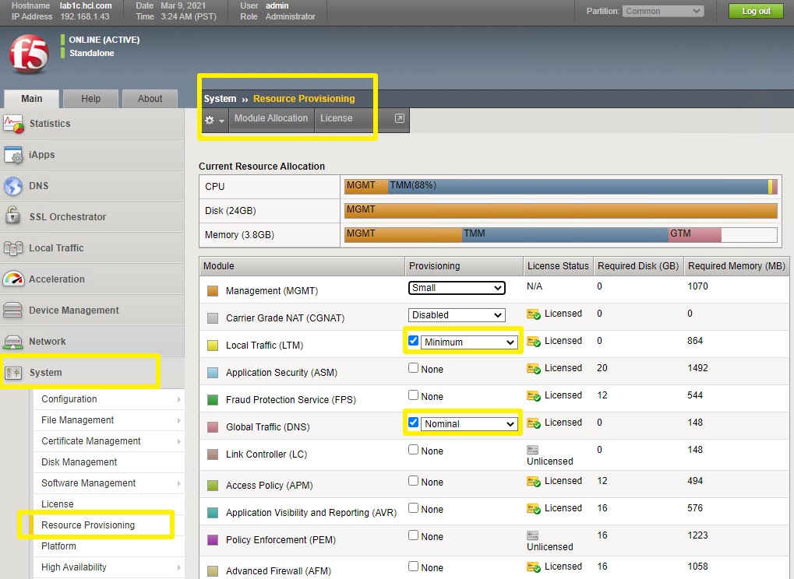Uncheck Local Traffic (LTM) provisioning checkbox
794x579 pixels.
tap(413, 341)
